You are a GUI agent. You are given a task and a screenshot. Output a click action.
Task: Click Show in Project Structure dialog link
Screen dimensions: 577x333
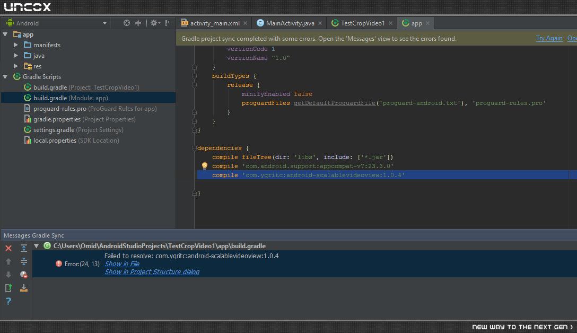click(x=152, y=272)
